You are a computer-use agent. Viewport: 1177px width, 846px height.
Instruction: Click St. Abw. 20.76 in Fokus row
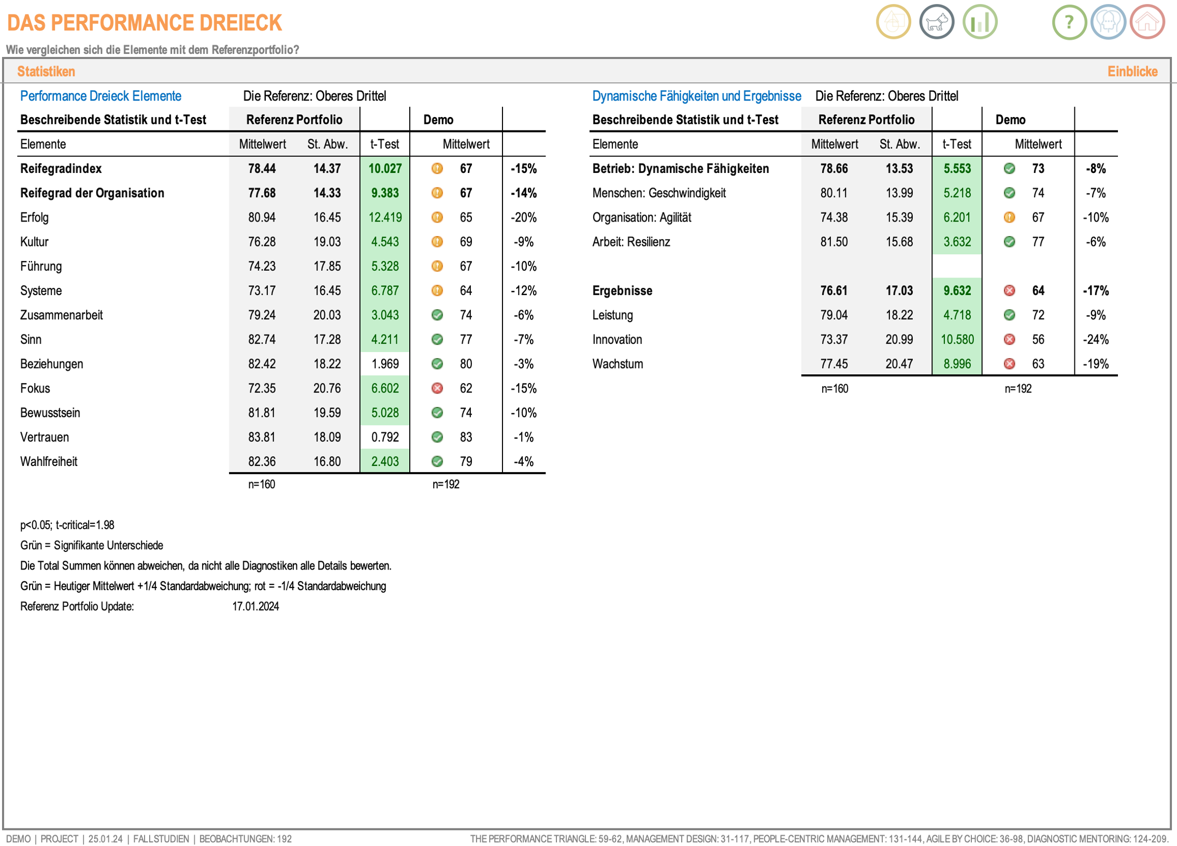click(x=327, y=388)
